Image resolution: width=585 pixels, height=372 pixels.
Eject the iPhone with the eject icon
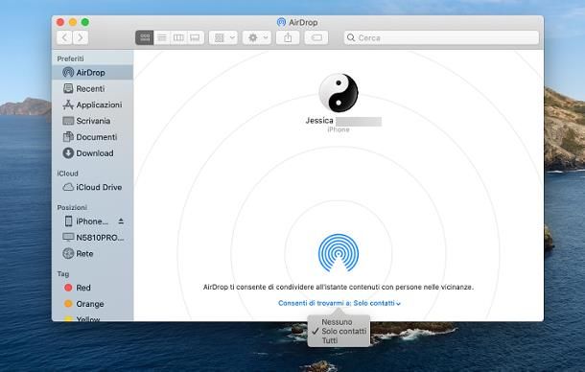pyautogui.click(x=121, y=221)
